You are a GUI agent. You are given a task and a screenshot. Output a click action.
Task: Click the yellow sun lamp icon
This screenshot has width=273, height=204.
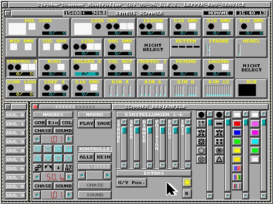(x=187, y=182)
